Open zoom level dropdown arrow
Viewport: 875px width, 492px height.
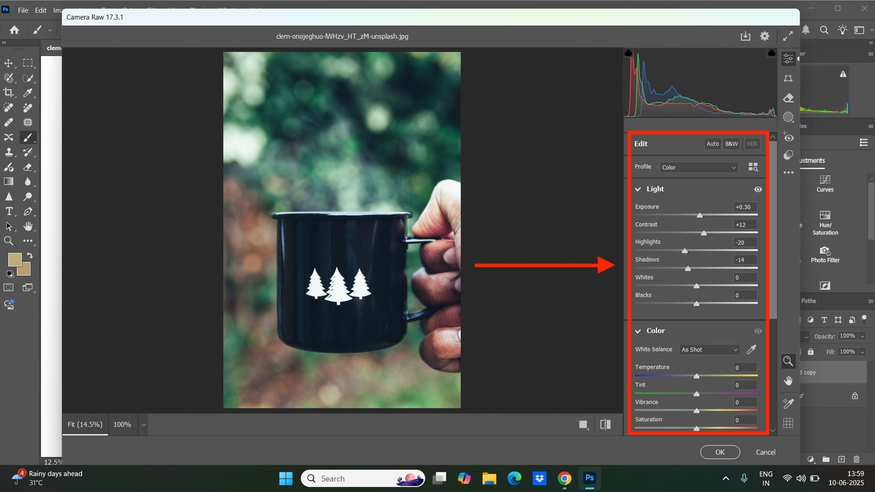point(144,425)
